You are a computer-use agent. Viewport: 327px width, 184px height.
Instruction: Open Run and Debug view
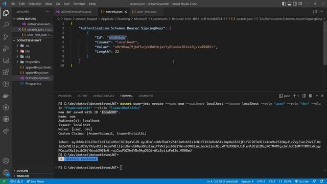(6, 49)
